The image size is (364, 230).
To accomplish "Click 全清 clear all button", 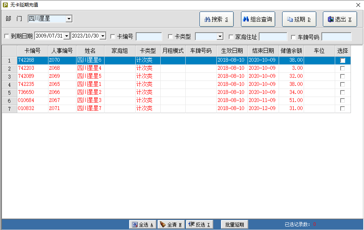I will coord(171,225).
